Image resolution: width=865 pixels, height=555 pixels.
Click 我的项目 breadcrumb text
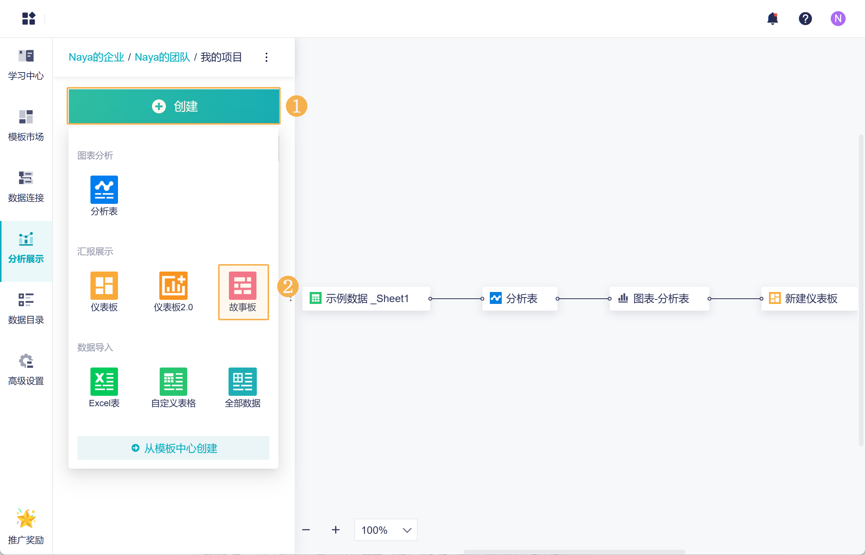tap(221, 57)
